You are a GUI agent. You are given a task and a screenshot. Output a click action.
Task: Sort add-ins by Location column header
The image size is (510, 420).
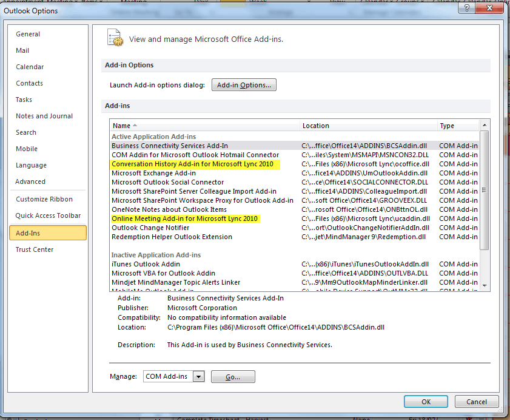(x=369, y=126)
